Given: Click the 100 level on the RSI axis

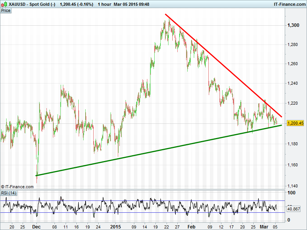Looking at the screenshot, I should [291, 193].
